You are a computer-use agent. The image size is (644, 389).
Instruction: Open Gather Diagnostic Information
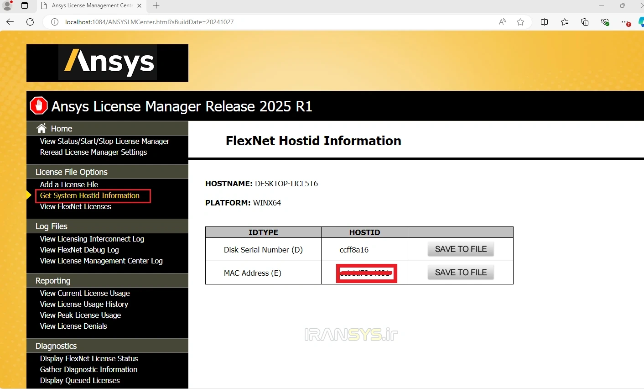(x=88, y=369)
